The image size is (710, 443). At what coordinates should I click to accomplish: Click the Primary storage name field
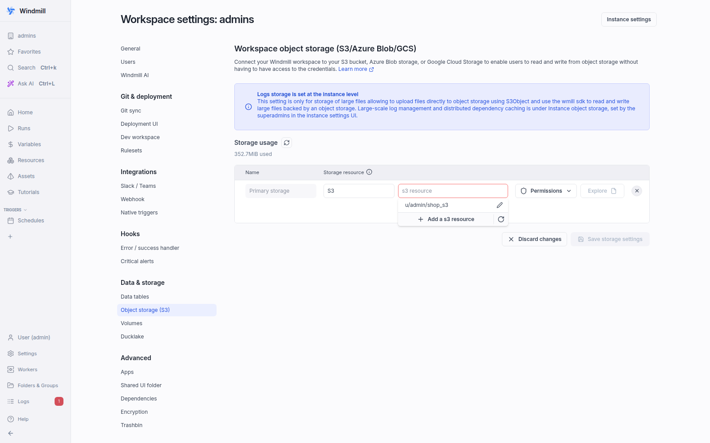click(281, 191)
